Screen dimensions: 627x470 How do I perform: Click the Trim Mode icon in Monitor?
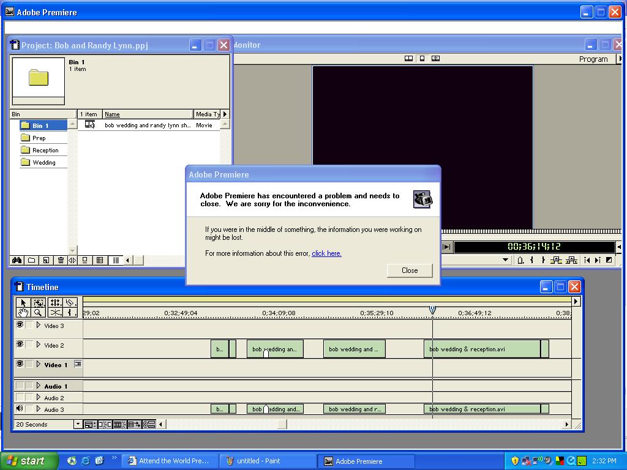(x=435, y=58)
